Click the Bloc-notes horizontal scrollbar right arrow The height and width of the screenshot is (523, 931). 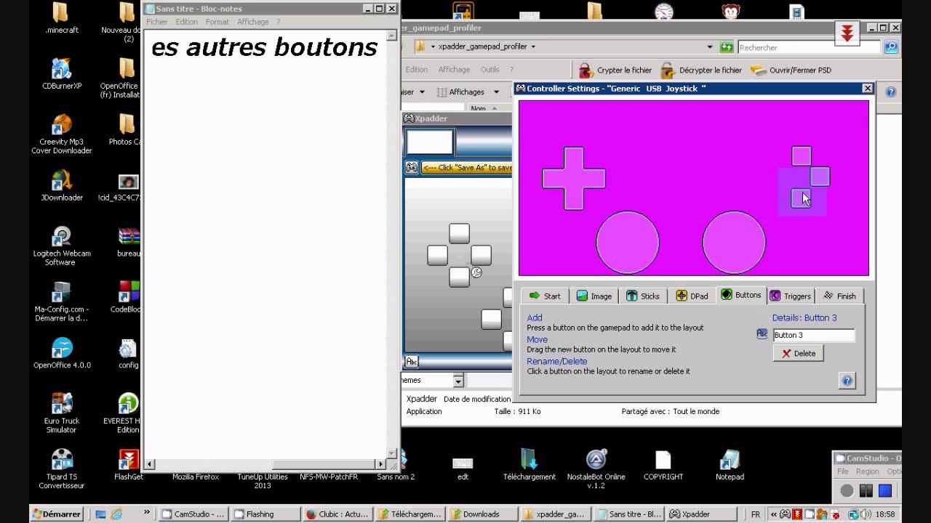tap(380, 463)
